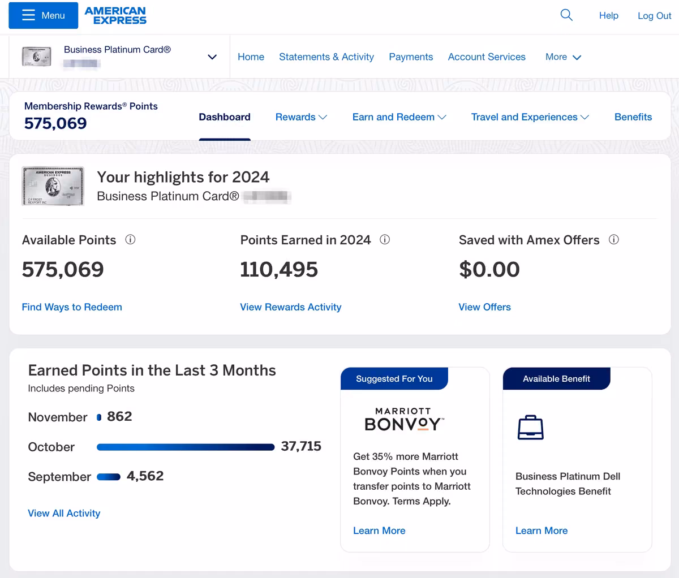
Task: Click the October points bar
Action: click(x=186, y=447)
